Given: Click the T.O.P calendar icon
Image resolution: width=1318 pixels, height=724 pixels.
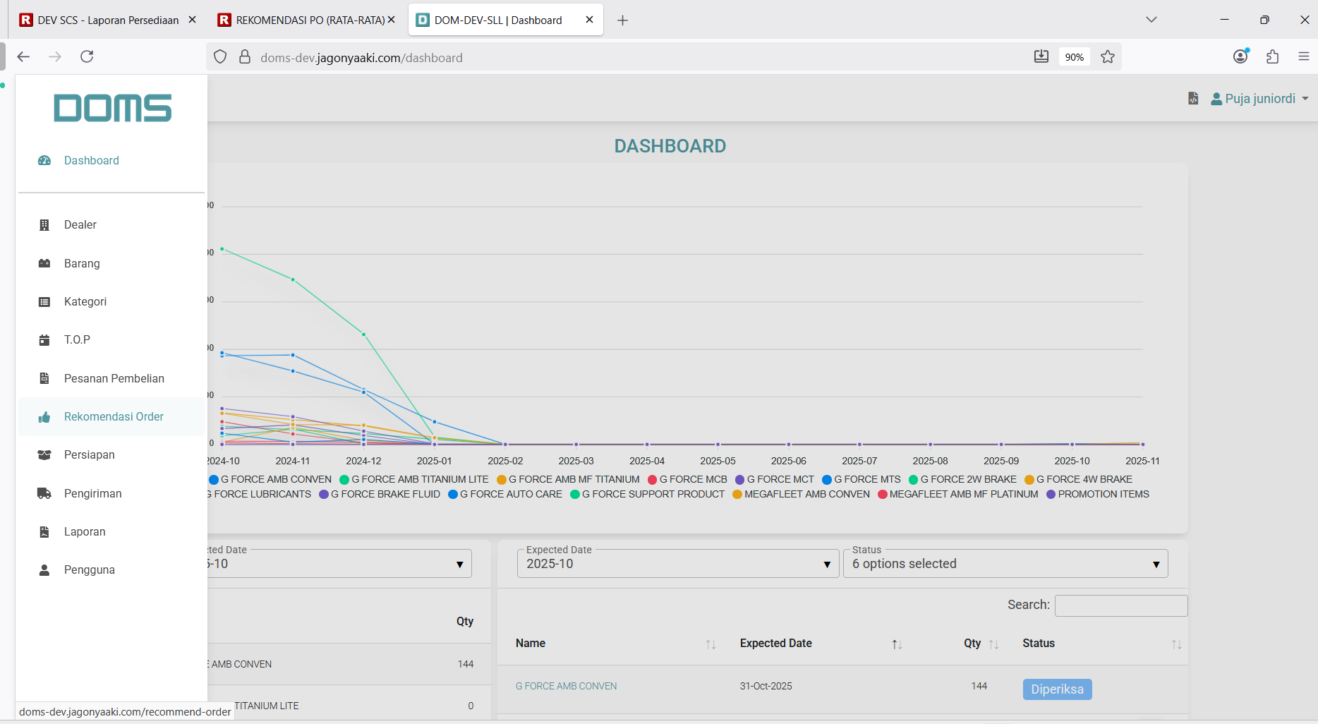Looking at the screenshot, I should click(44, 340).
